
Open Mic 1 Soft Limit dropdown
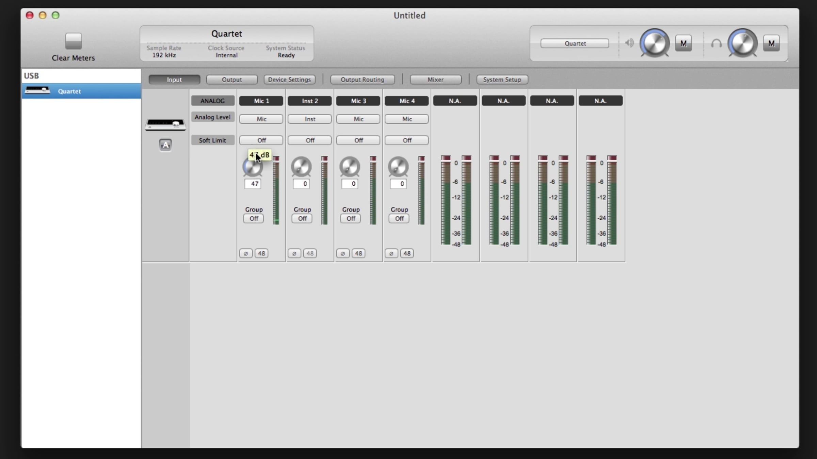point(261,140)
